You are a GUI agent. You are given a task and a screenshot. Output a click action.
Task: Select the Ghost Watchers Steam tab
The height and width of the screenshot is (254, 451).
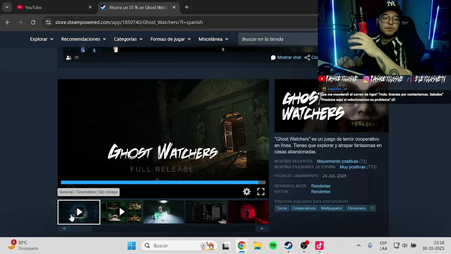(138, 7)
